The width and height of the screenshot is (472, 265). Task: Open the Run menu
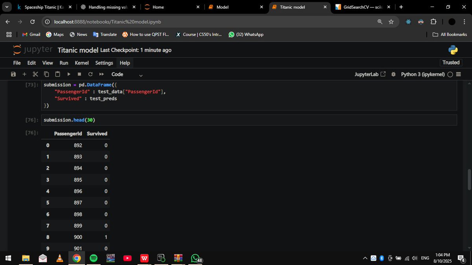coord(64,63)
